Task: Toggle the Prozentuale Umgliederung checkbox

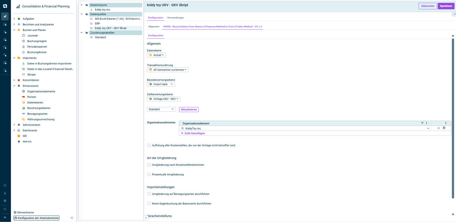Action: (149, 175)
